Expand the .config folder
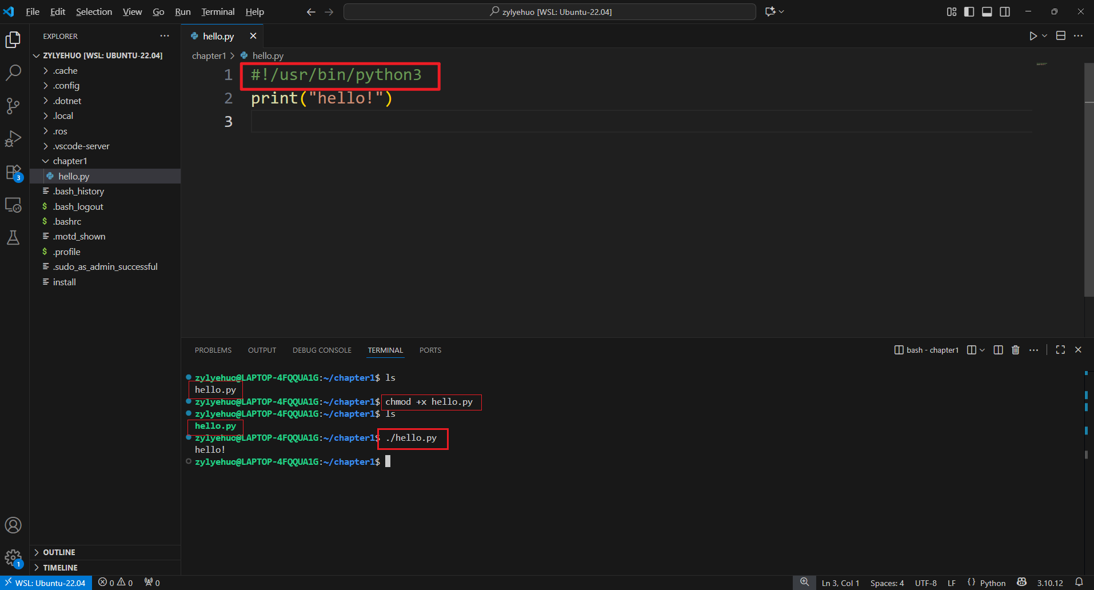 click(105, 86)
